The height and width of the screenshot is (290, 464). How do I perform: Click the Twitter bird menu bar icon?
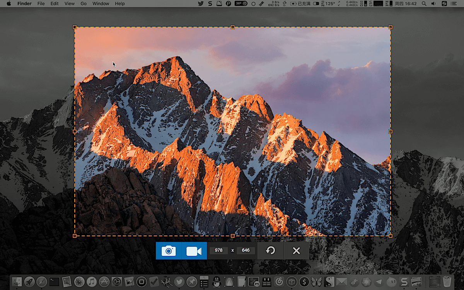201,3
